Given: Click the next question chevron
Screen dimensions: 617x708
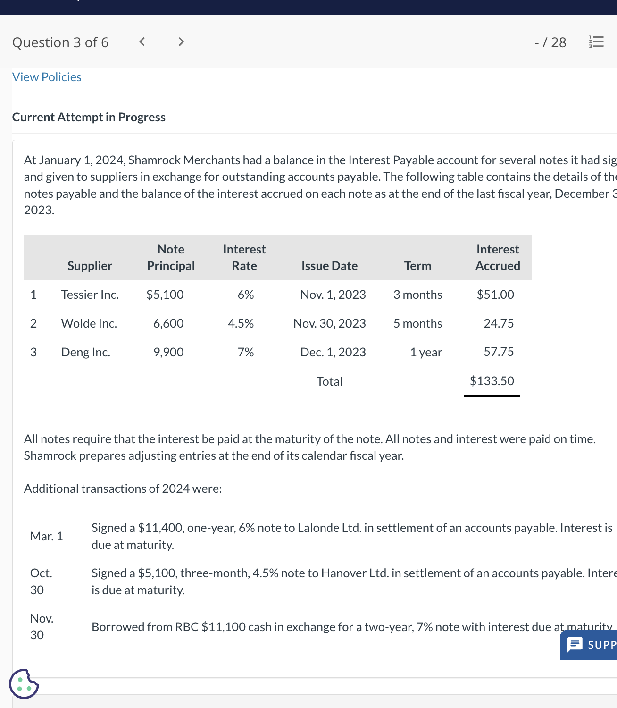Looking at the screenshot, I should [181, 42].
